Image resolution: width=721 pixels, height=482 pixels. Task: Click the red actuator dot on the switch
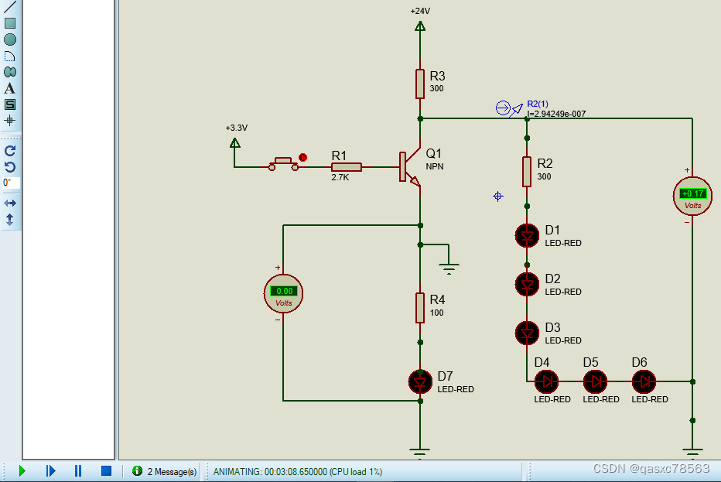click(302, 157)
